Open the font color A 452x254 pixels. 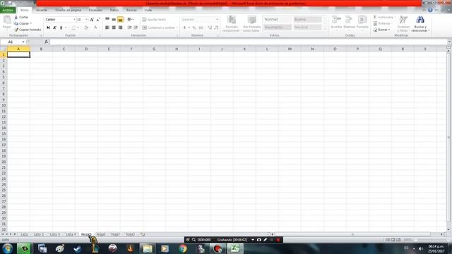(x=95, y=28)
